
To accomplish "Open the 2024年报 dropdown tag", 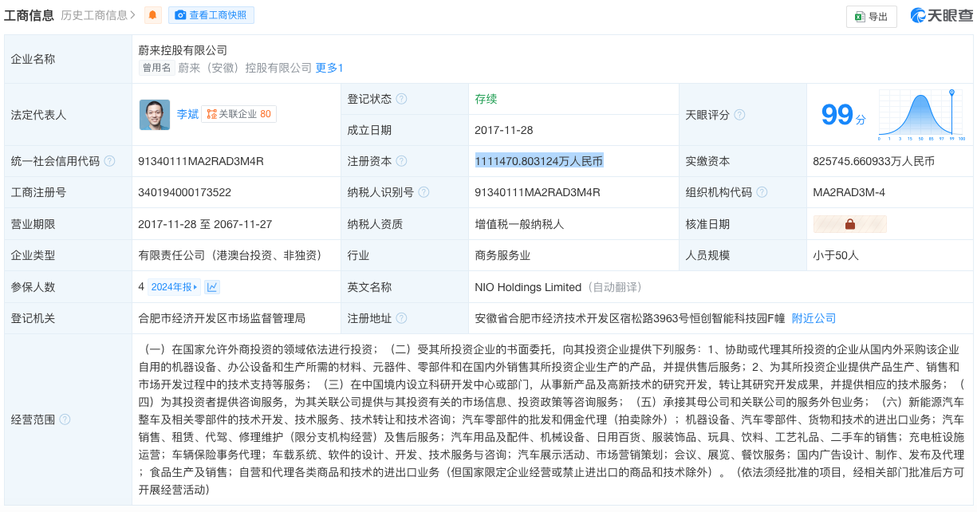I will coord(174,286).
